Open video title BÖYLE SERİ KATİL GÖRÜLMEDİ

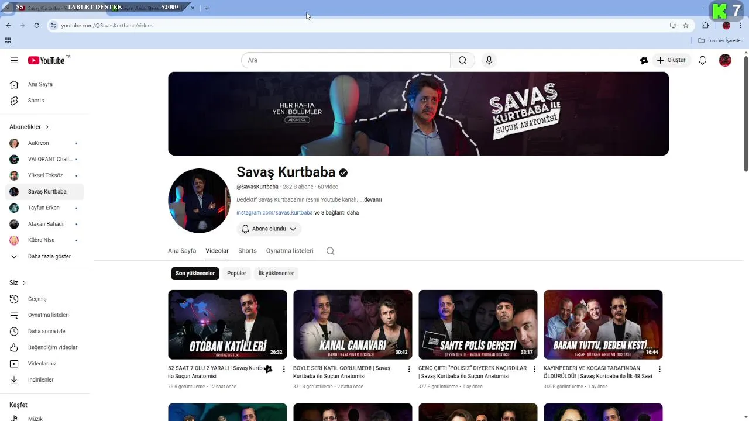[x=342, y=372]
